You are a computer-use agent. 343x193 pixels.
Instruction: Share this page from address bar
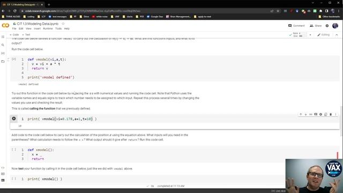pos(272,11)
